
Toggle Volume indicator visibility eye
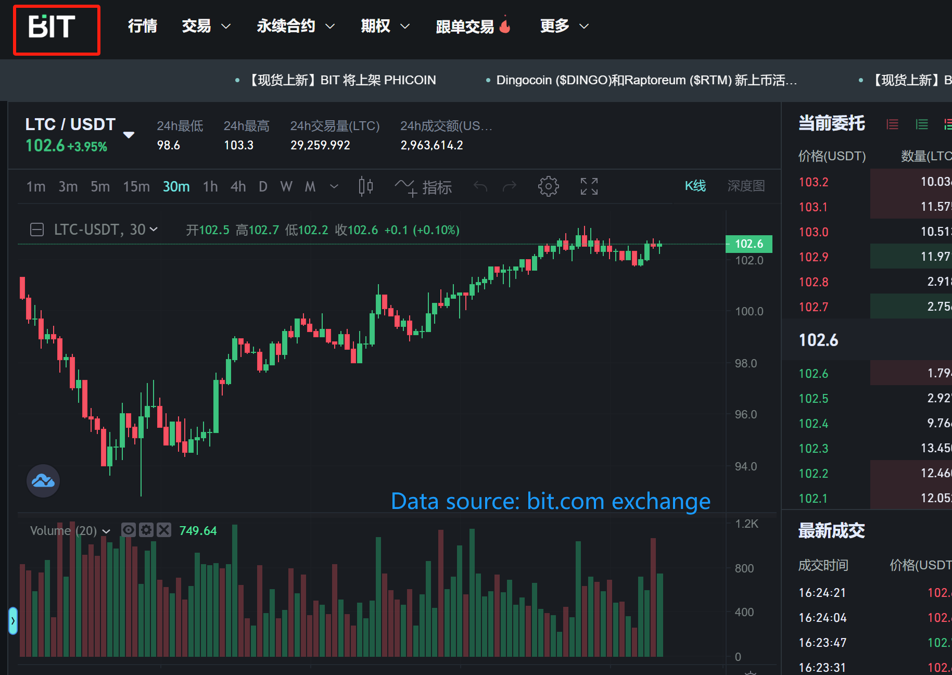point(129,530)
